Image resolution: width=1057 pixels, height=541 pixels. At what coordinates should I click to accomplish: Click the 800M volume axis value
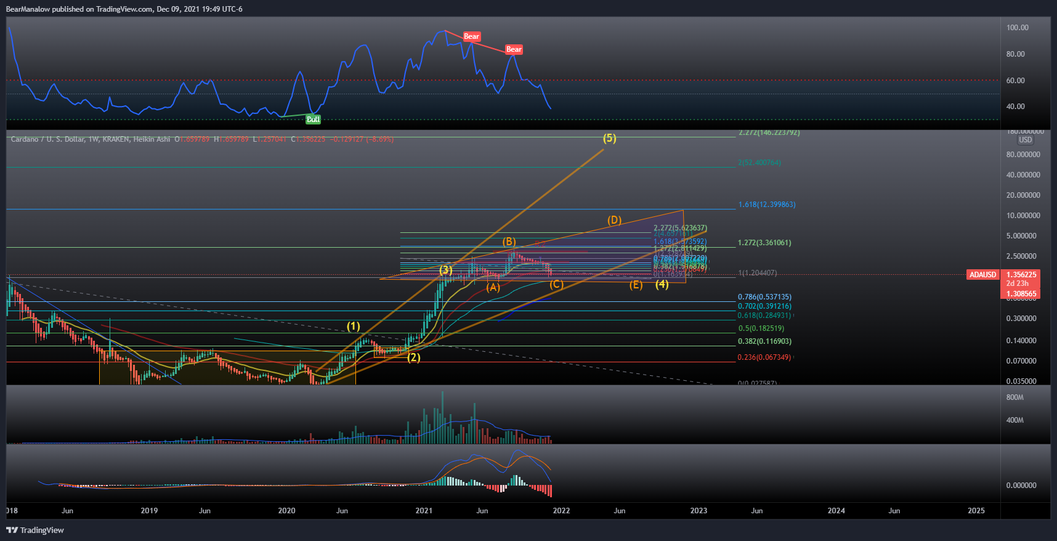(x=1015, y=397)
